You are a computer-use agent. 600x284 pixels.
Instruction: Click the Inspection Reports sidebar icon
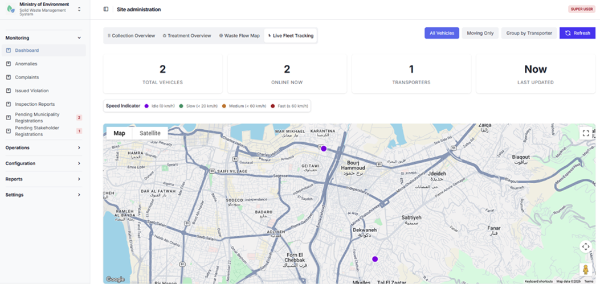(9, 104)
